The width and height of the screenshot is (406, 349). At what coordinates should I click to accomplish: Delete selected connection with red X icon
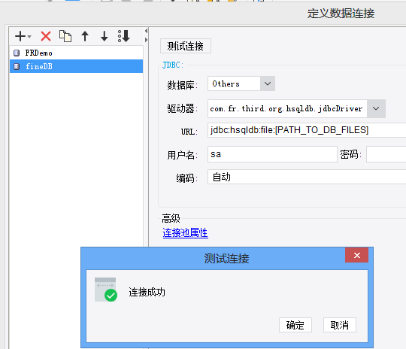coord(46,36)
